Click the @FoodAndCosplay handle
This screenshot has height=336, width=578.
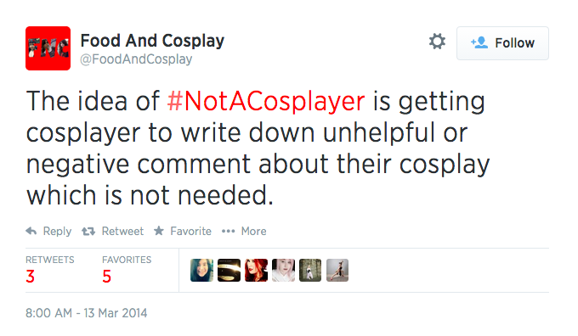pyautogui.click(x=136, y=59)
